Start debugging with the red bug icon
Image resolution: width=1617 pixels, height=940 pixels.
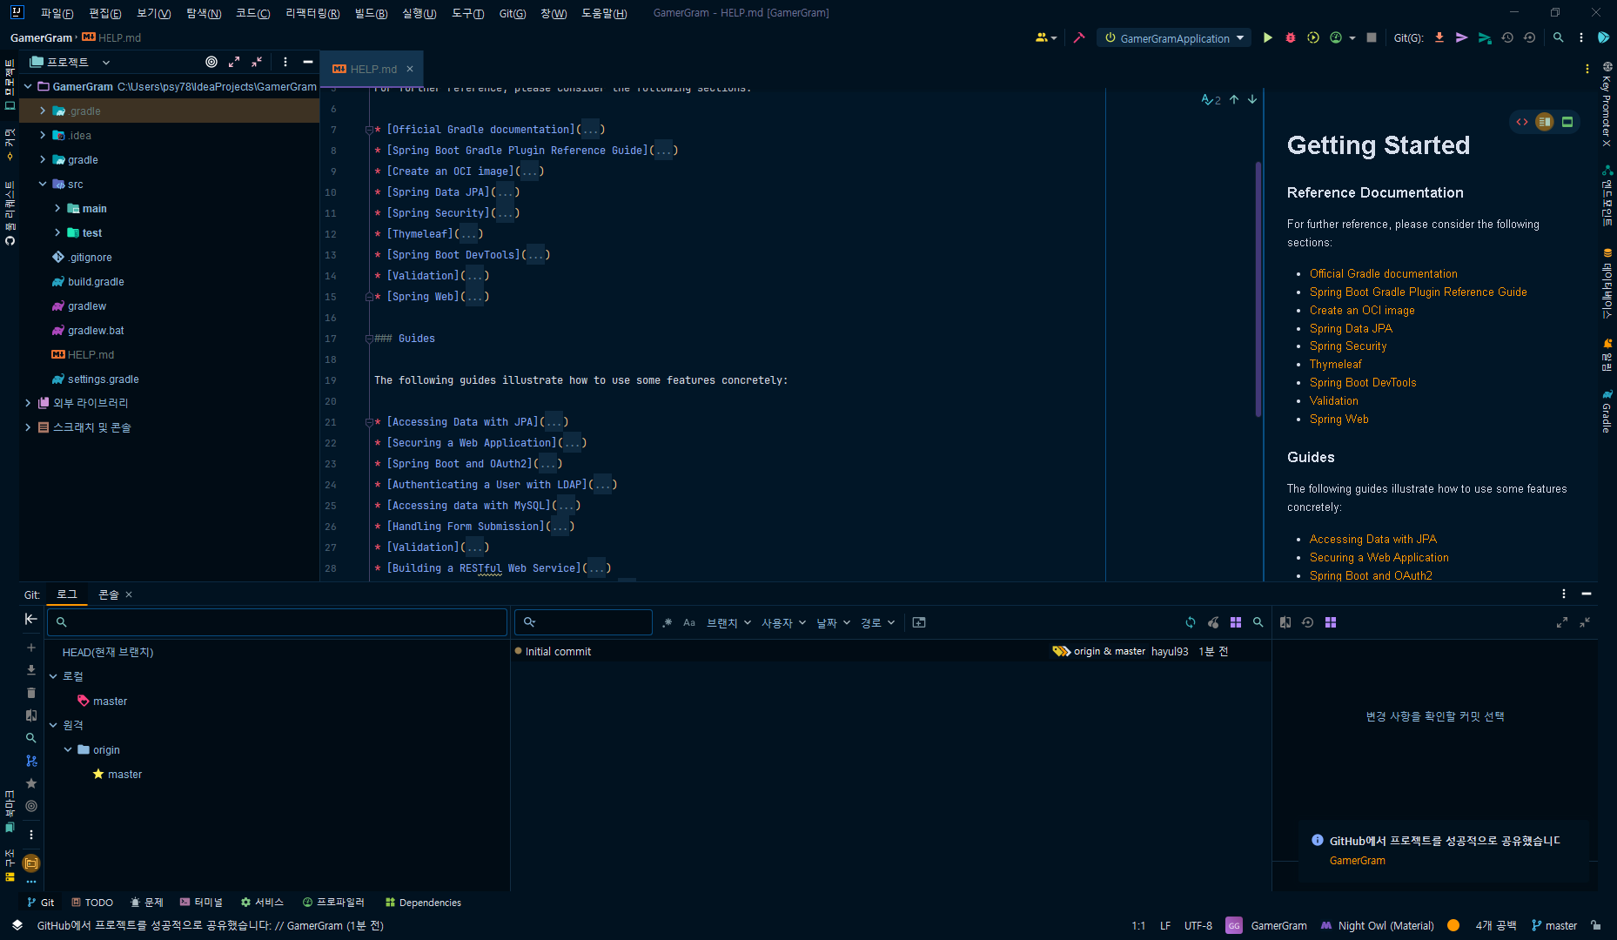[1291, 37]
